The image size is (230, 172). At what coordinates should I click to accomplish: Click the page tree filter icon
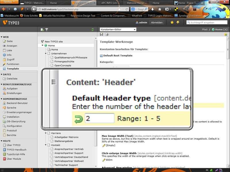[47, 30]
